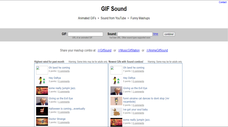Open 'Oh lawd he coming' in Highest rated
This screenshot has height=127, width=228.
(x=59, y=67)
